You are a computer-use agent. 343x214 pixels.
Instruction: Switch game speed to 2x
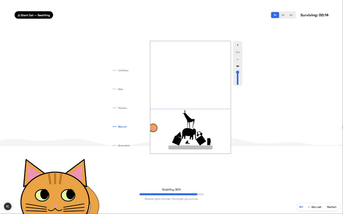coord(283,15)
